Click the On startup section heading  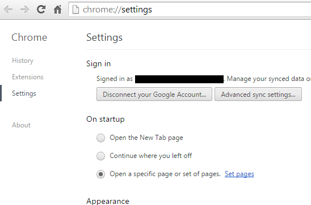pos(106,119)
